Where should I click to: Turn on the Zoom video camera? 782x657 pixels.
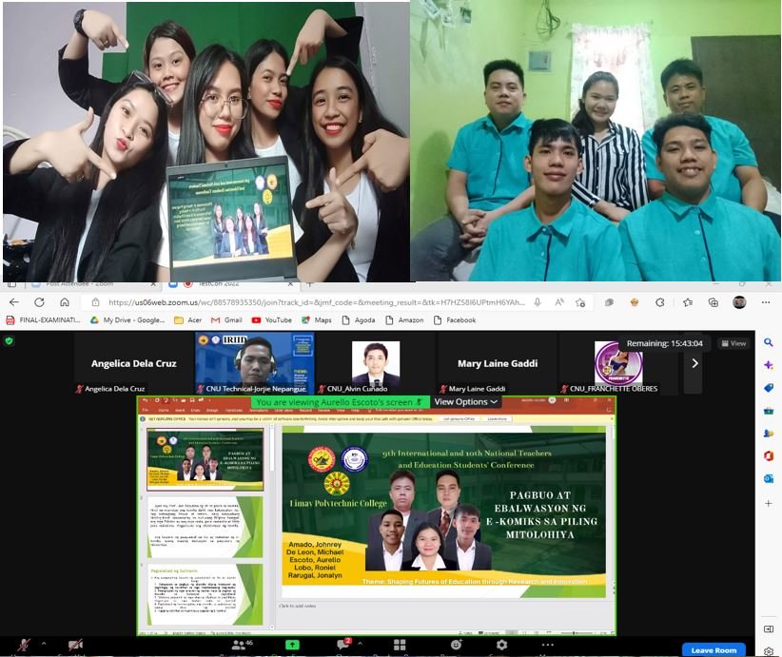(73, 645)
